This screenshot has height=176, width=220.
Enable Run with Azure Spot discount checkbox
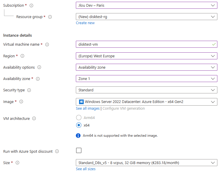coord(79,150)
